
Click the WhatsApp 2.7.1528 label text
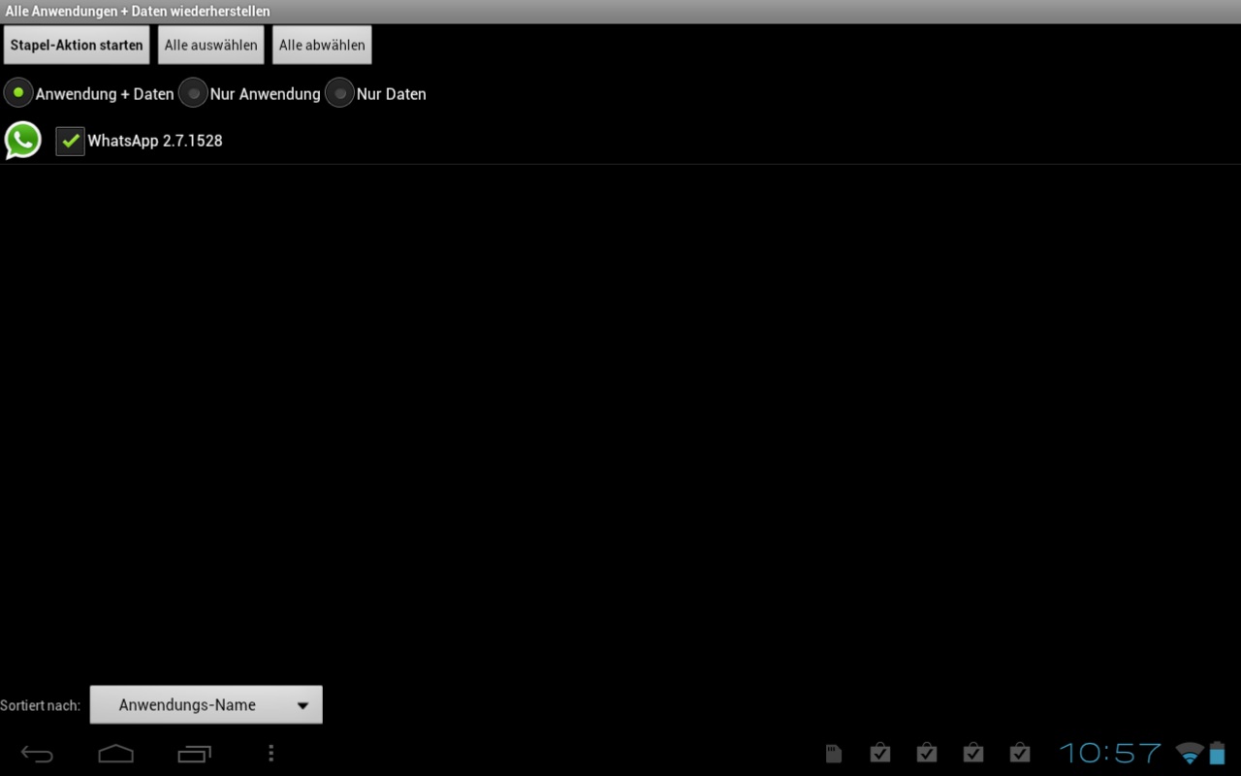[155, 141]
